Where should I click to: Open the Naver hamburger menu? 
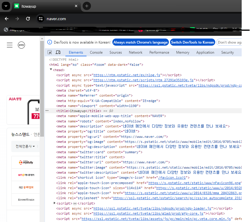10,45
